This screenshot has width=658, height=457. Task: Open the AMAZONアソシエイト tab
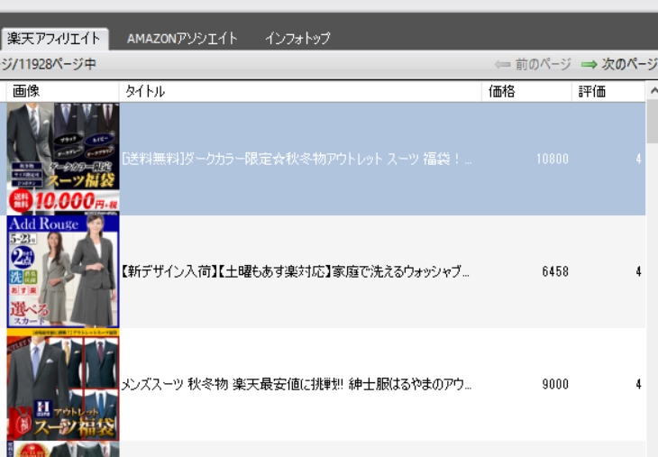182,39
